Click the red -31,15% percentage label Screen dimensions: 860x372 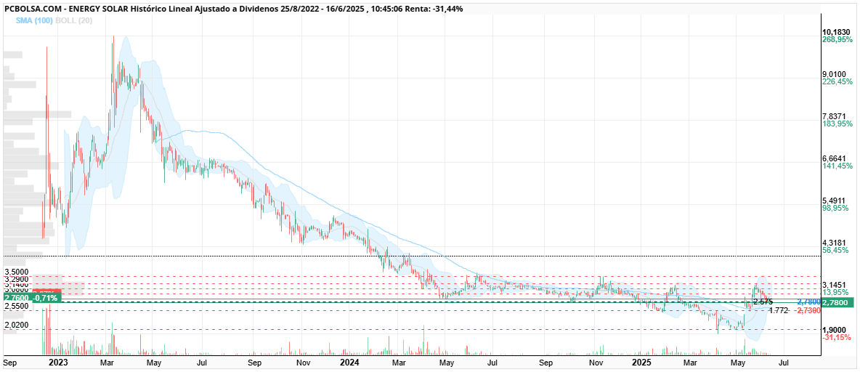coord(837,337)
